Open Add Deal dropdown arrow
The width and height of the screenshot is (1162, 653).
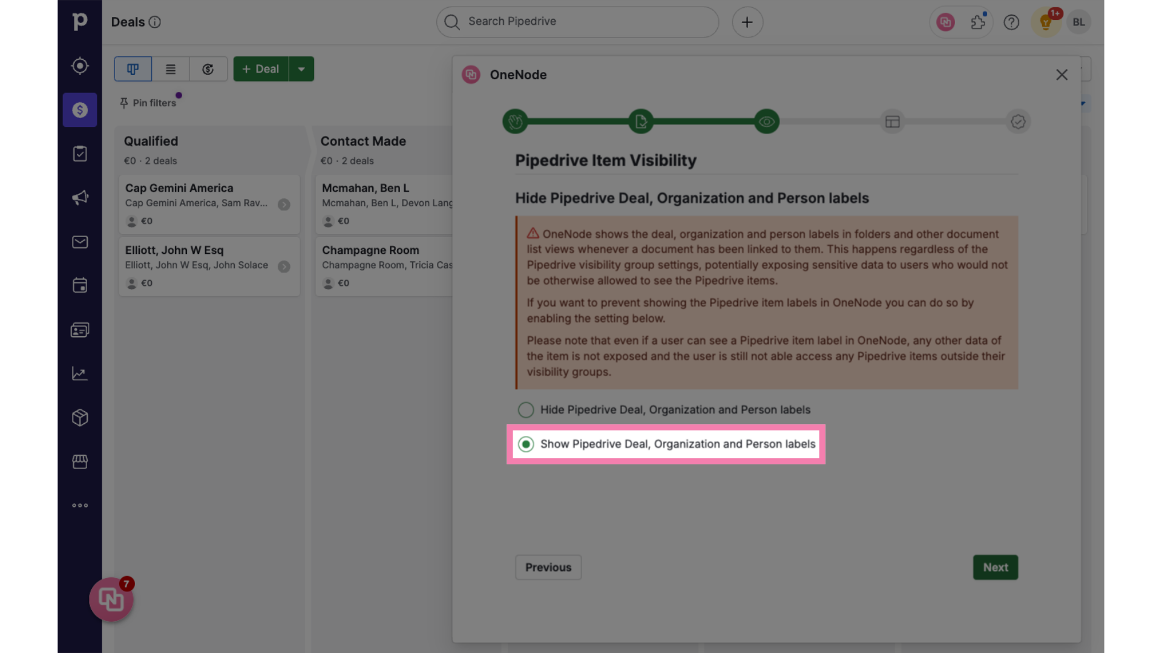pyautogui.click(x=301, y=69)
